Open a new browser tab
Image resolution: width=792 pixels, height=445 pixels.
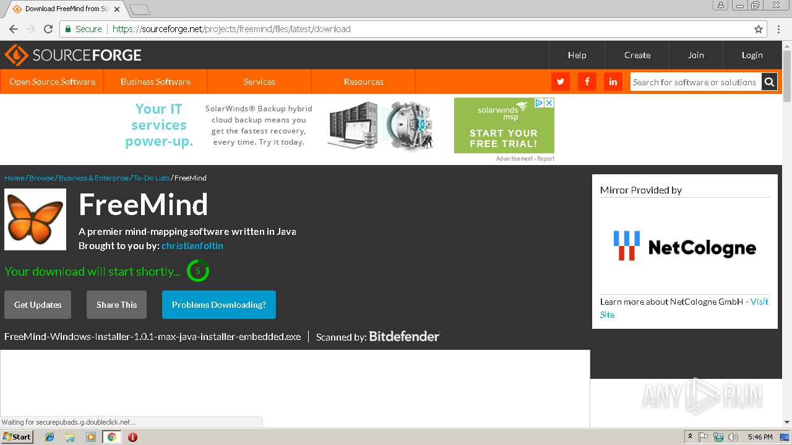coord(140,9)
